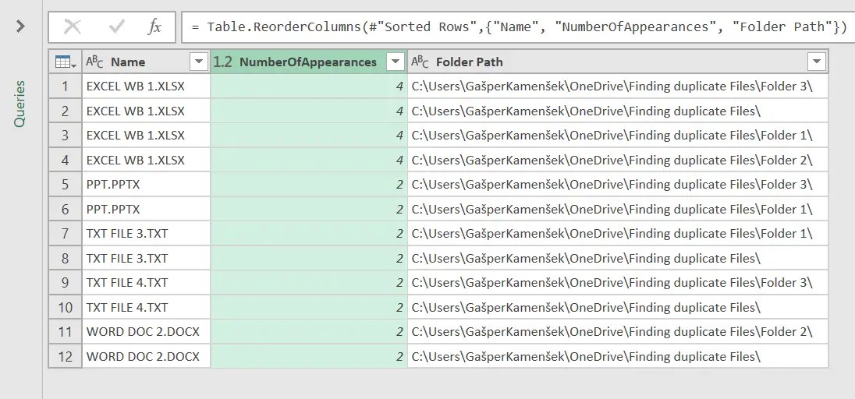Open the fx function icon
Screen dimensions: 855x399
[155, 26]
